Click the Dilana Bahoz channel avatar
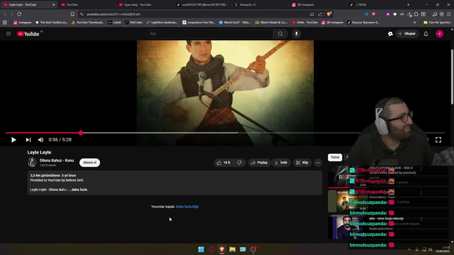 tap(32, 162)
